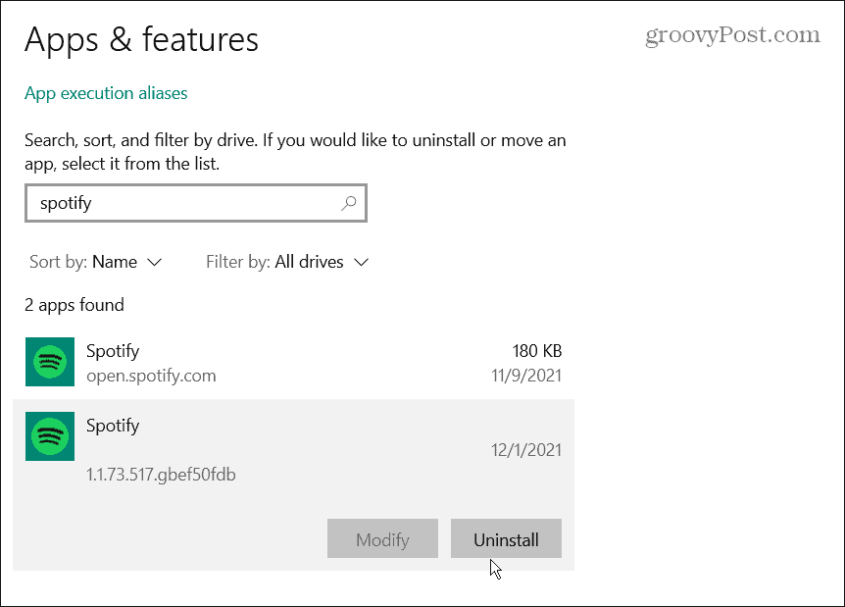
Task: Click the open.spotify.com subtitle text
Action: click(x=151, y=376)
